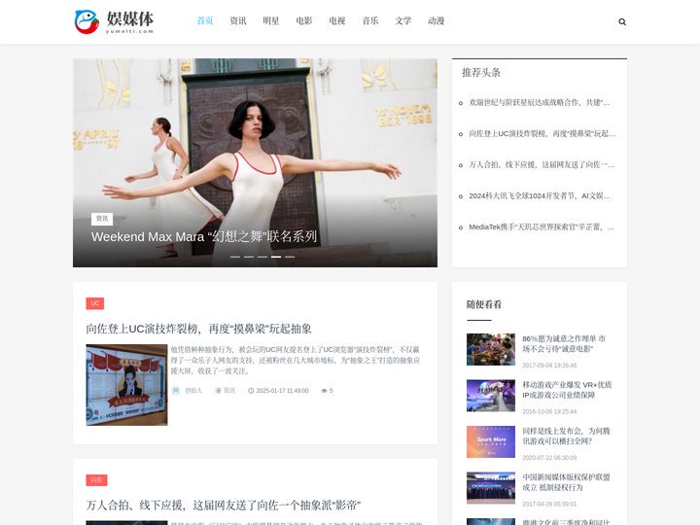Open the Spark More thumbnail

click(491, 442)
